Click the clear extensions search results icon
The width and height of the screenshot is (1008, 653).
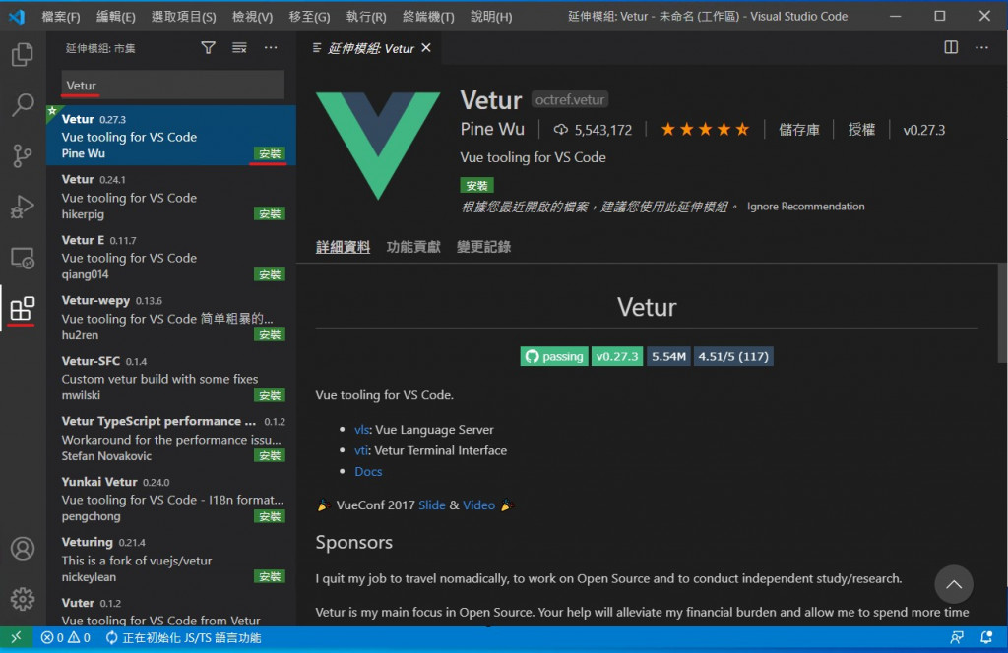(x=239, y=48)
